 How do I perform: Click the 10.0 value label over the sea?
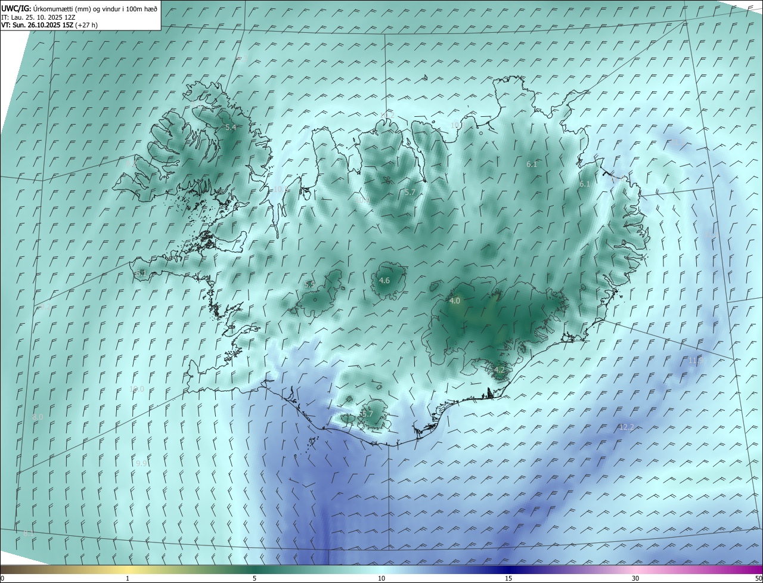click(137, 389)
